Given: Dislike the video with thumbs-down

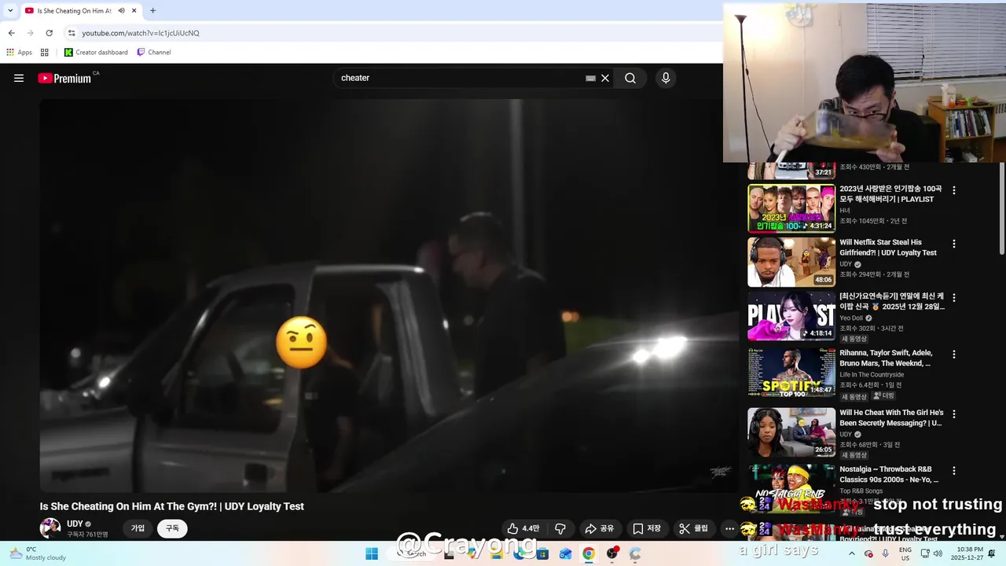Looking at the screenshot, I should point(560,528).
